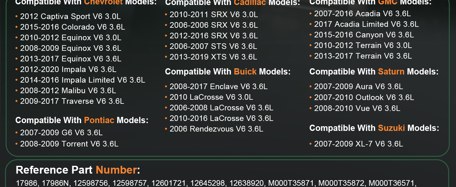Viewport: 456px width, 187px height.
Task: Click the Compatible With Buick Models heading
Action: (227, 72)
